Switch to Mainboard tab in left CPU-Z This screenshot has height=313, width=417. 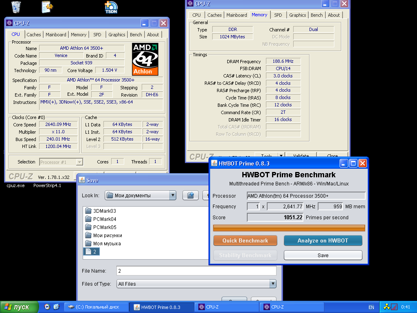click(56, 35)
